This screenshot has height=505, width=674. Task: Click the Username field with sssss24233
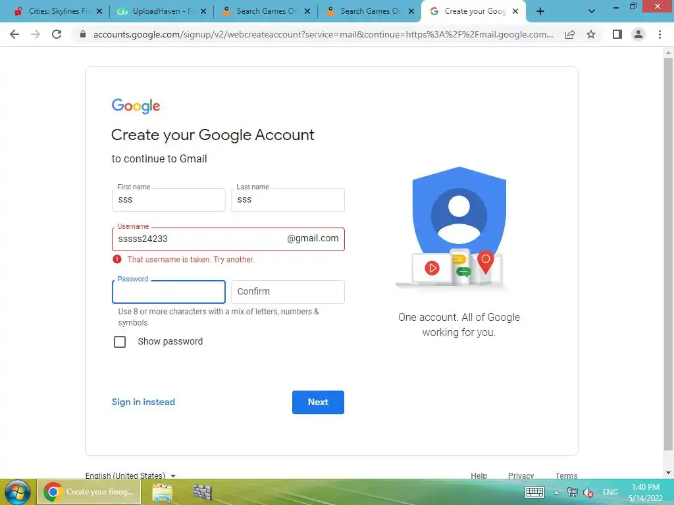pyautogui.click(x=228, y=239)
